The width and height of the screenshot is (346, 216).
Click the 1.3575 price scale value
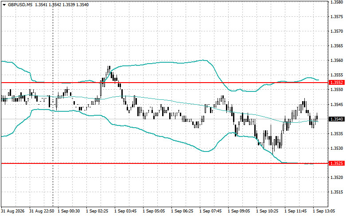click(x=337, y=17)
